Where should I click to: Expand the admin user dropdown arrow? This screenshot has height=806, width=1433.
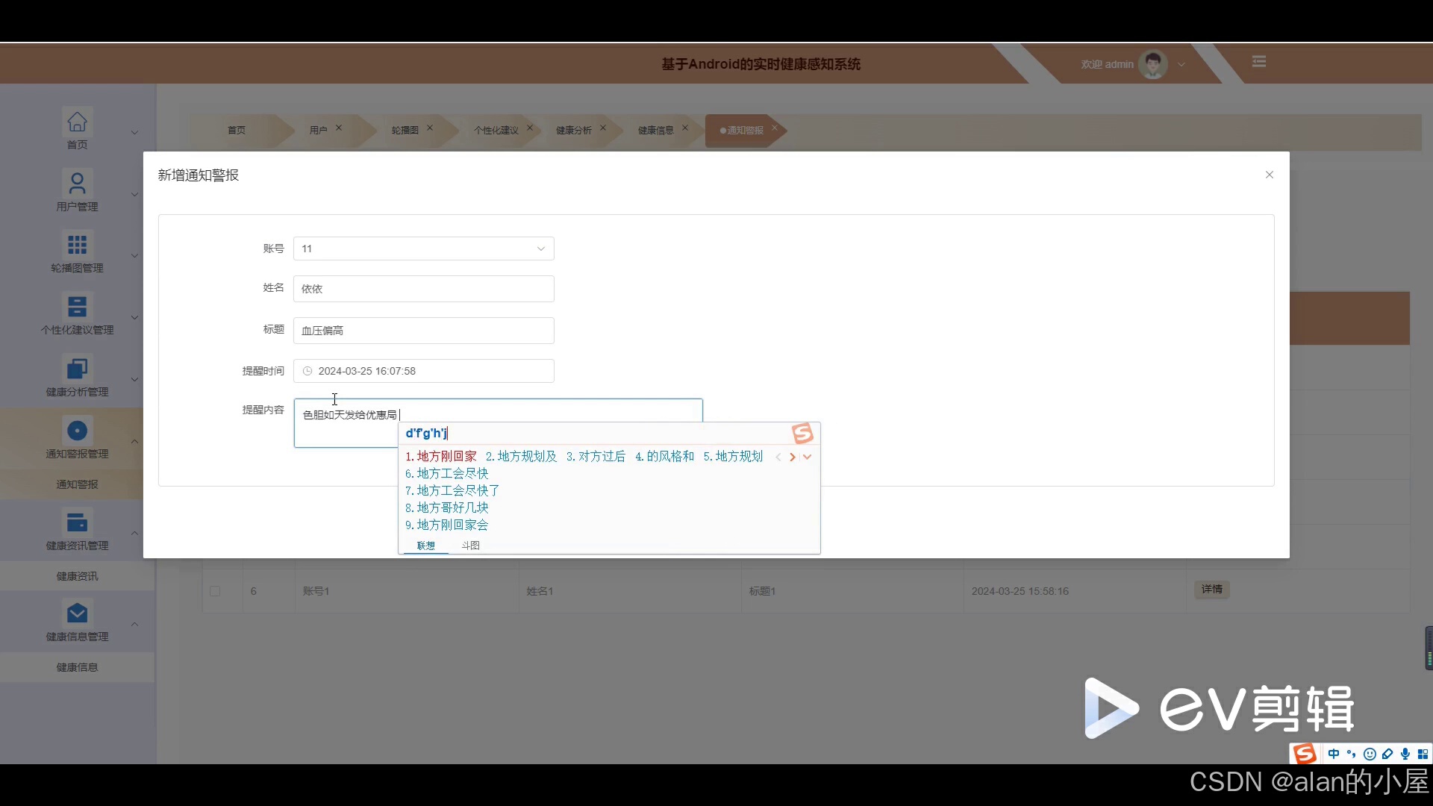(x=1181, y=65)
